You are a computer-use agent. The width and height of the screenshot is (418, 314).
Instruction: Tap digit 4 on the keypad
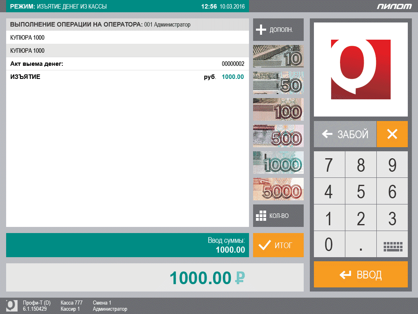coord(329,191)
